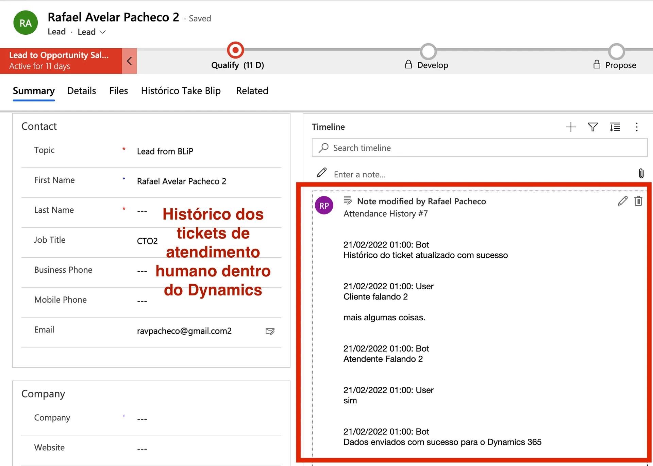Click the note type icon before Note modified
The image size is (653, 466).
(348, 200)
